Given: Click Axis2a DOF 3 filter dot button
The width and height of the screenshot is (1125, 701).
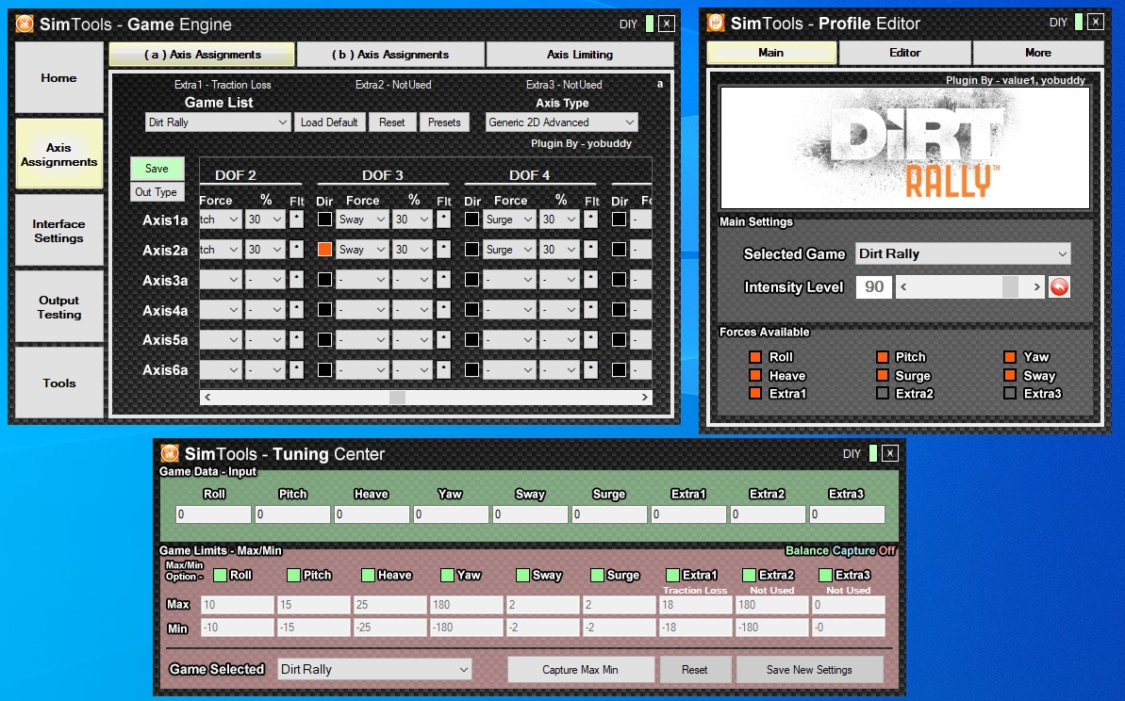Looking at the screenshot, I should 443,250.
